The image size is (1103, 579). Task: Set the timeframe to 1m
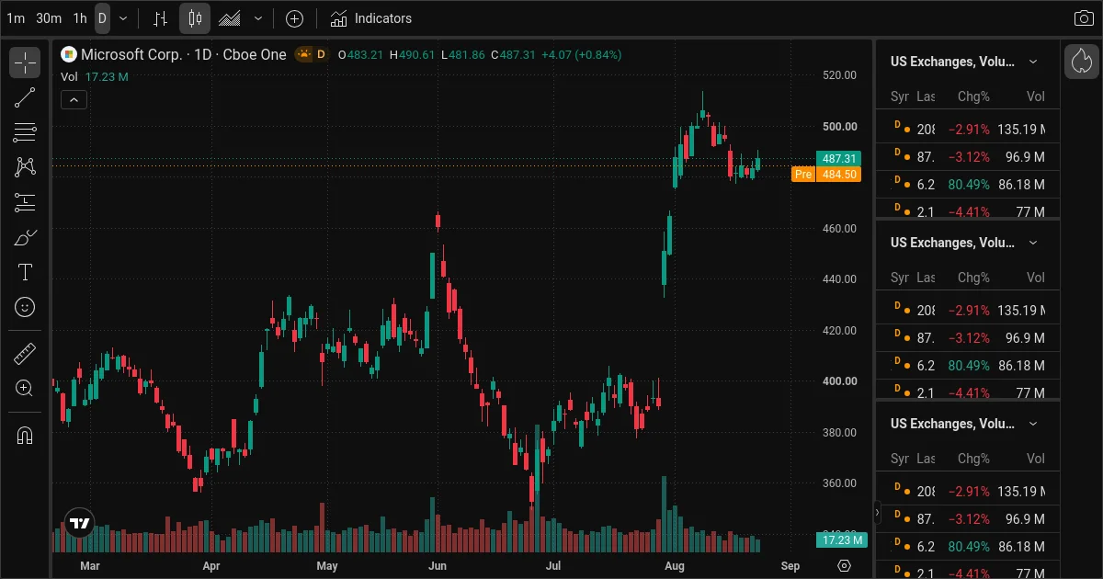[x=16, y=18]
